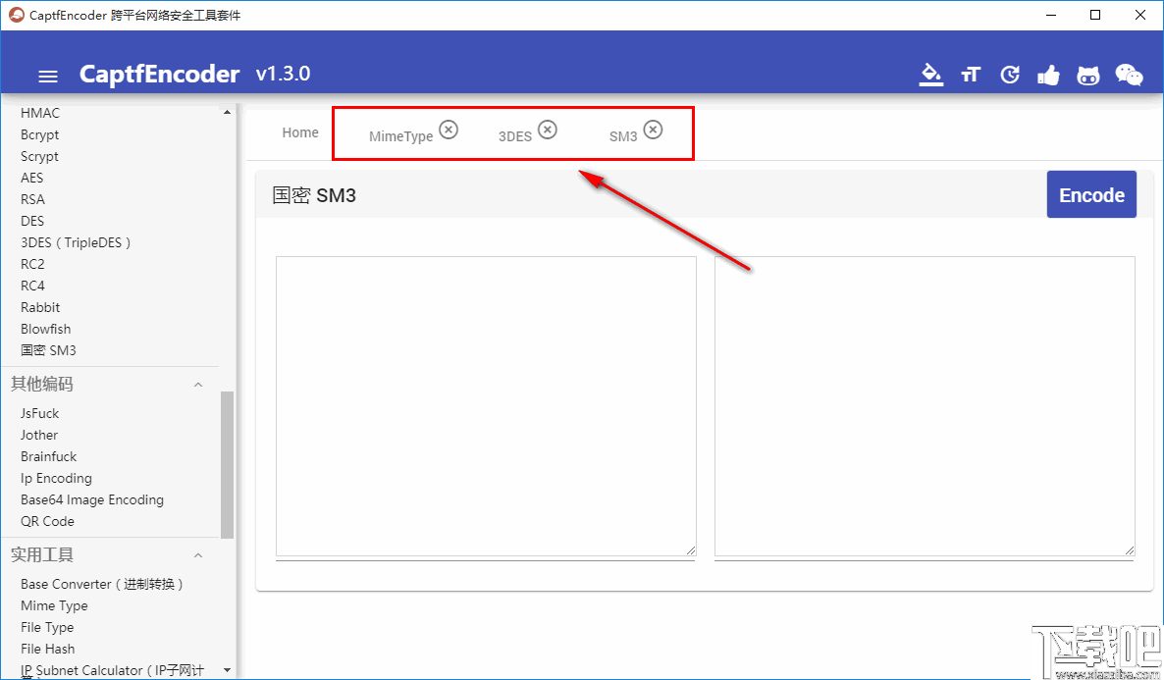Click the Encode button

1091,194
